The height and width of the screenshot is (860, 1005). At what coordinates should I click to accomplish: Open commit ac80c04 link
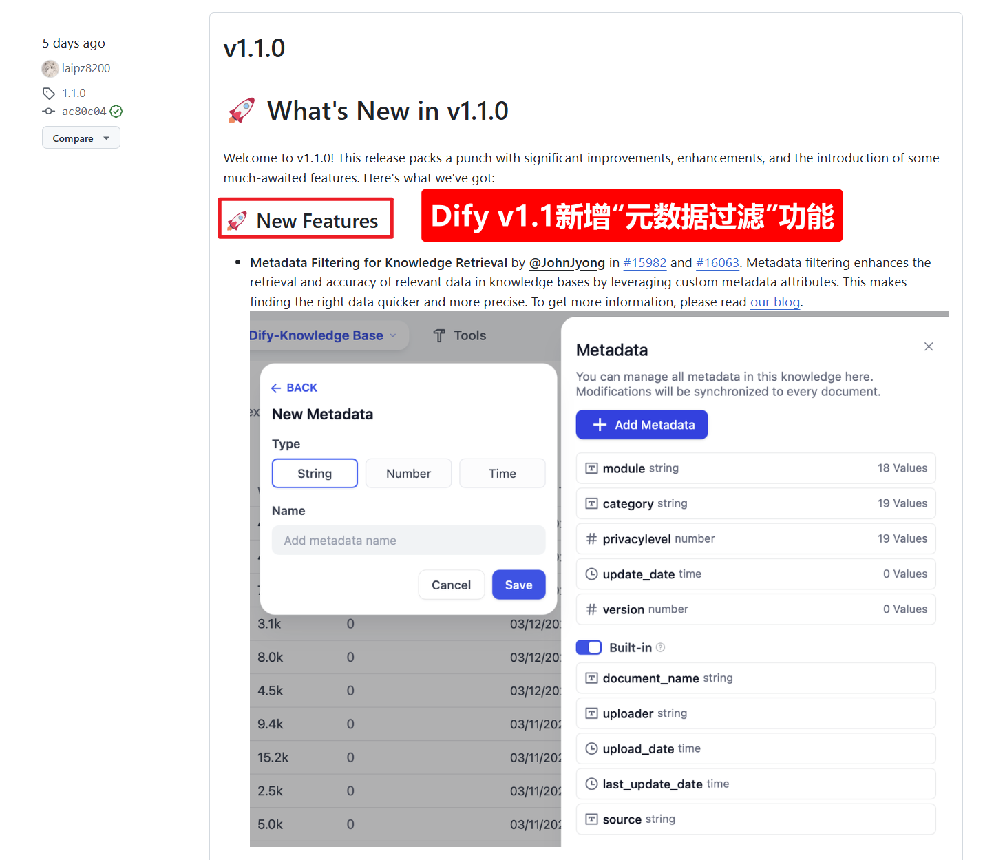(84, 111)
